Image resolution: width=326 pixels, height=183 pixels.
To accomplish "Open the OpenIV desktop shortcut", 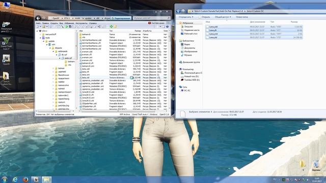I will pyautogui.click(x=6, y=60).
